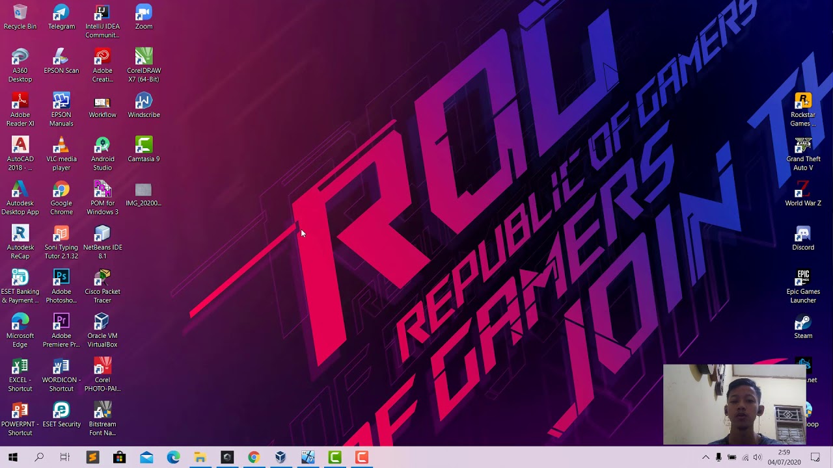Click the microphone tray icon
The width and height of the screenshot is (833, 468).
[x=718, y=458]
